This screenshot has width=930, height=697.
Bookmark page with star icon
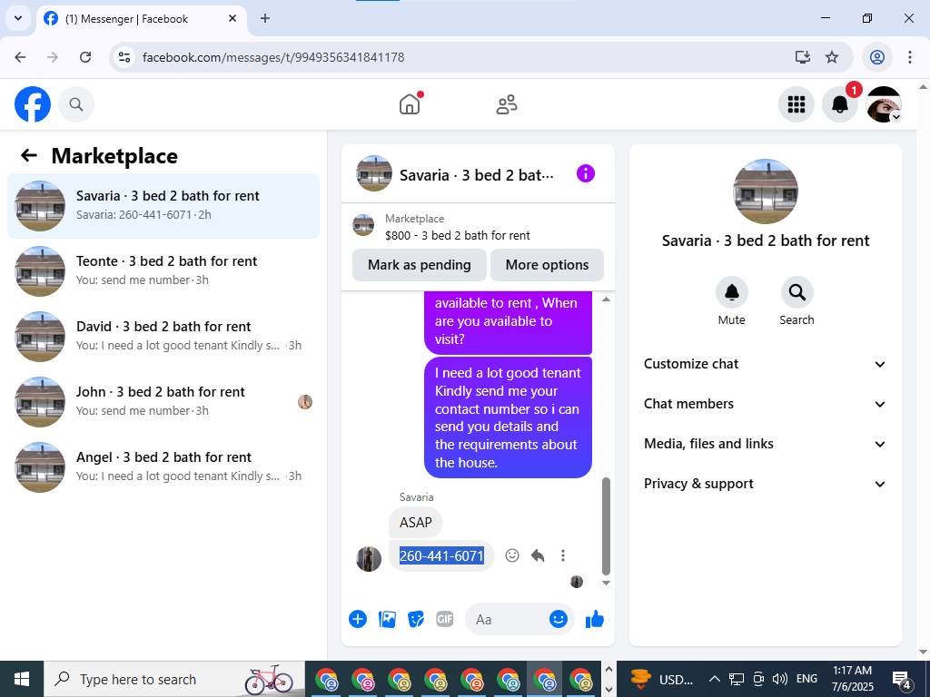click(832, 57)
